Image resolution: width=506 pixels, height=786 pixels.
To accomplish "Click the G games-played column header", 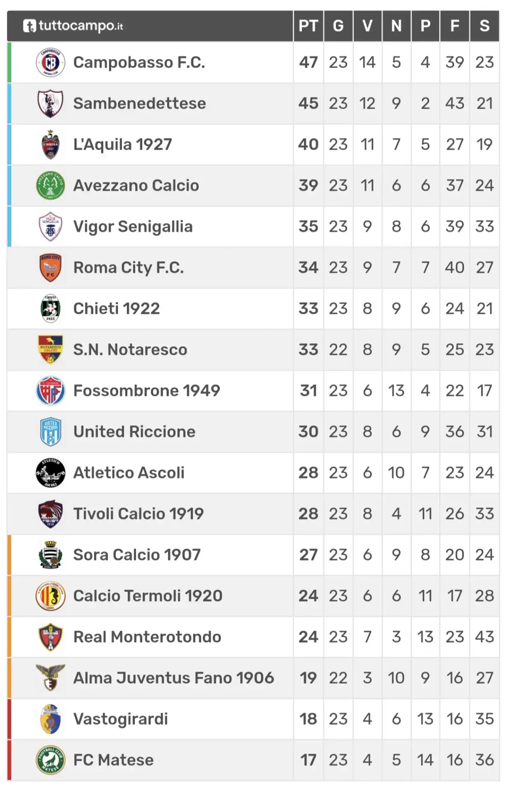I will [338, 26].
